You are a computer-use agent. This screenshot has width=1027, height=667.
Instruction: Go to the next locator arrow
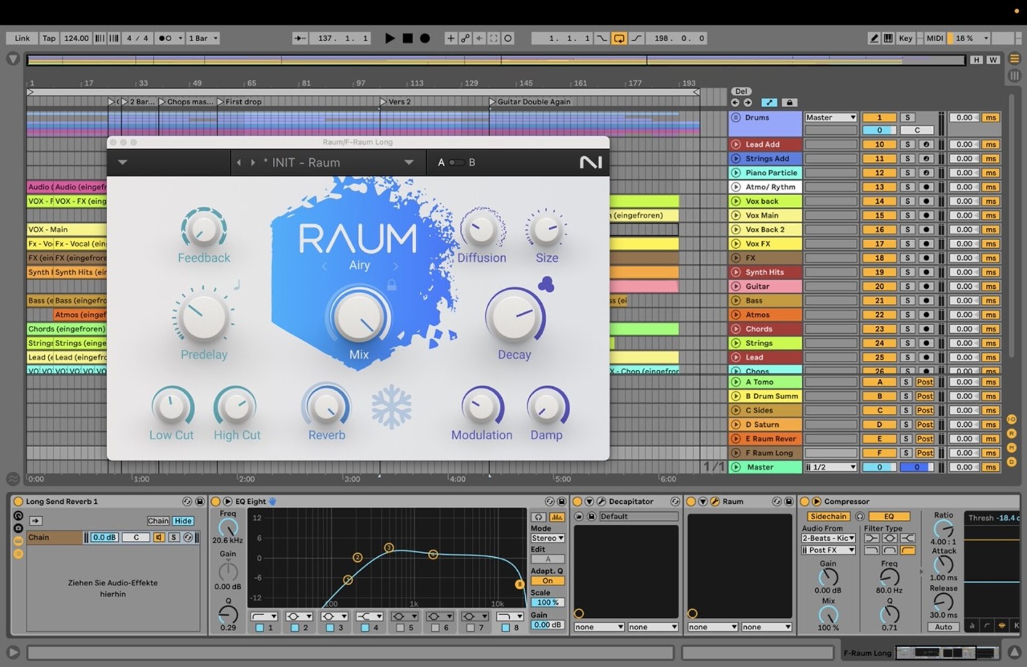(747, 102)
